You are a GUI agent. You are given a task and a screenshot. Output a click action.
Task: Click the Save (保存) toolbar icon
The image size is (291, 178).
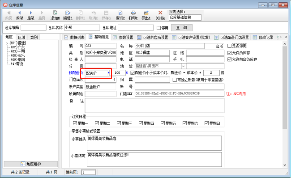point(106,13)
